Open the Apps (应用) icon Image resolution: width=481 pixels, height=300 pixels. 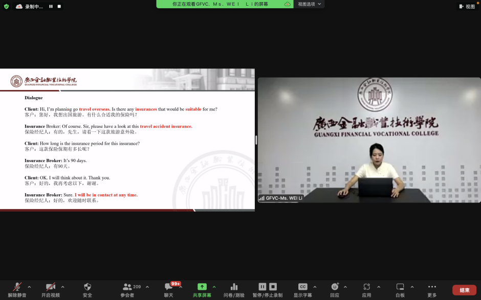point(366,287)
